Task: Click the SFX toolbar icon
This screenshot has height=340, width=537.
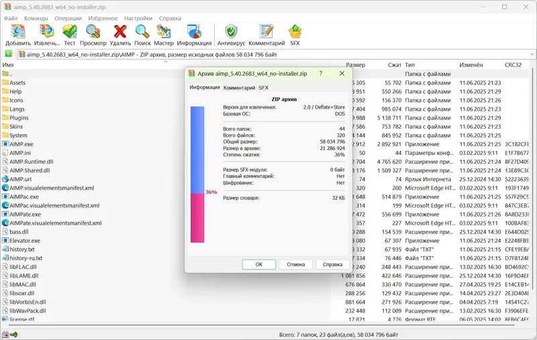Action: point(295,32)
